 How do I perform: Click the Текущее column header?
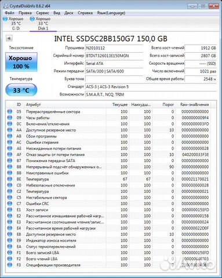(118, 104)
